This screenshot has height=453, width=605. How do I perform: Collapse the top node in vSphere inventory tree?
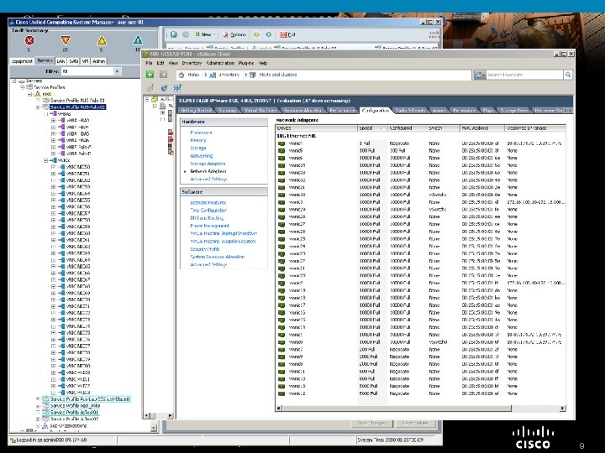click(147, 99)
